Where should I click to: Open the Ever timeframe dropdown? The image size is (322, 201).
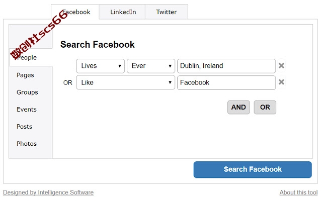[x=151, y=66]
